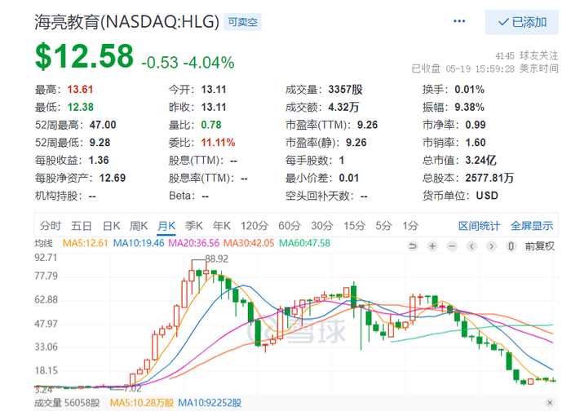Pan chart right with the right chevron
The width and height of the screenshot is (571, 411).
click(x=491, y=246)
